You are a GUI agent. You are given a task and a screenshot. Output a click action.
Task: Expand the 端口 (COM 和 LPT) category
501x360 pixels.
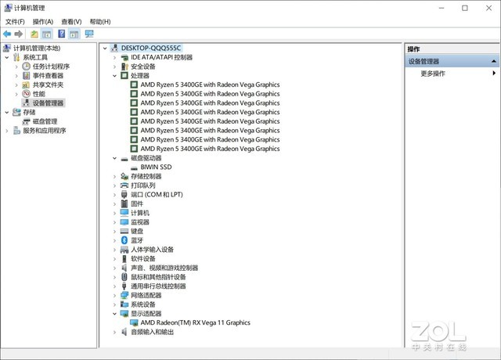click(114, 195)
